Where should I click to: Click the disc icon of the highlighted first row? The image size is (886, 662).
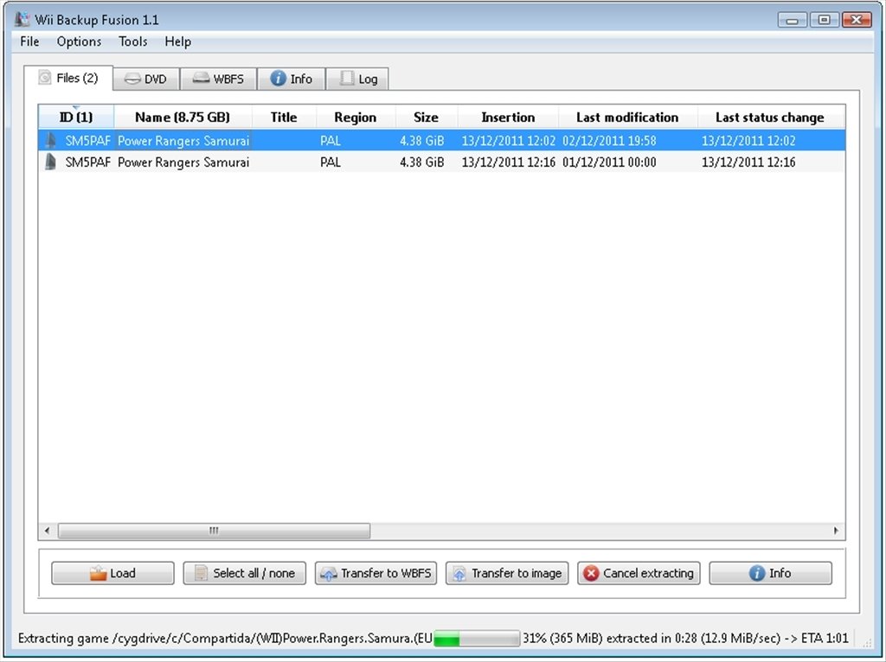(x=50, y=141)
